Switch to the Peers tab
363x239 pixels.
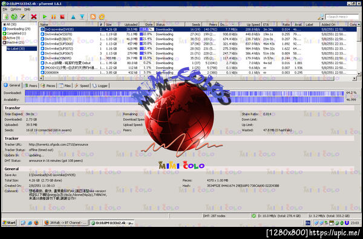point(31,86)
